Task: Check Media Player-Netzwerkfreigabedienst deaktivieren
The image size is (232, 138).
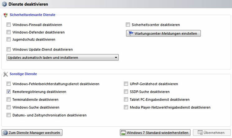Action: click(126, 107)
